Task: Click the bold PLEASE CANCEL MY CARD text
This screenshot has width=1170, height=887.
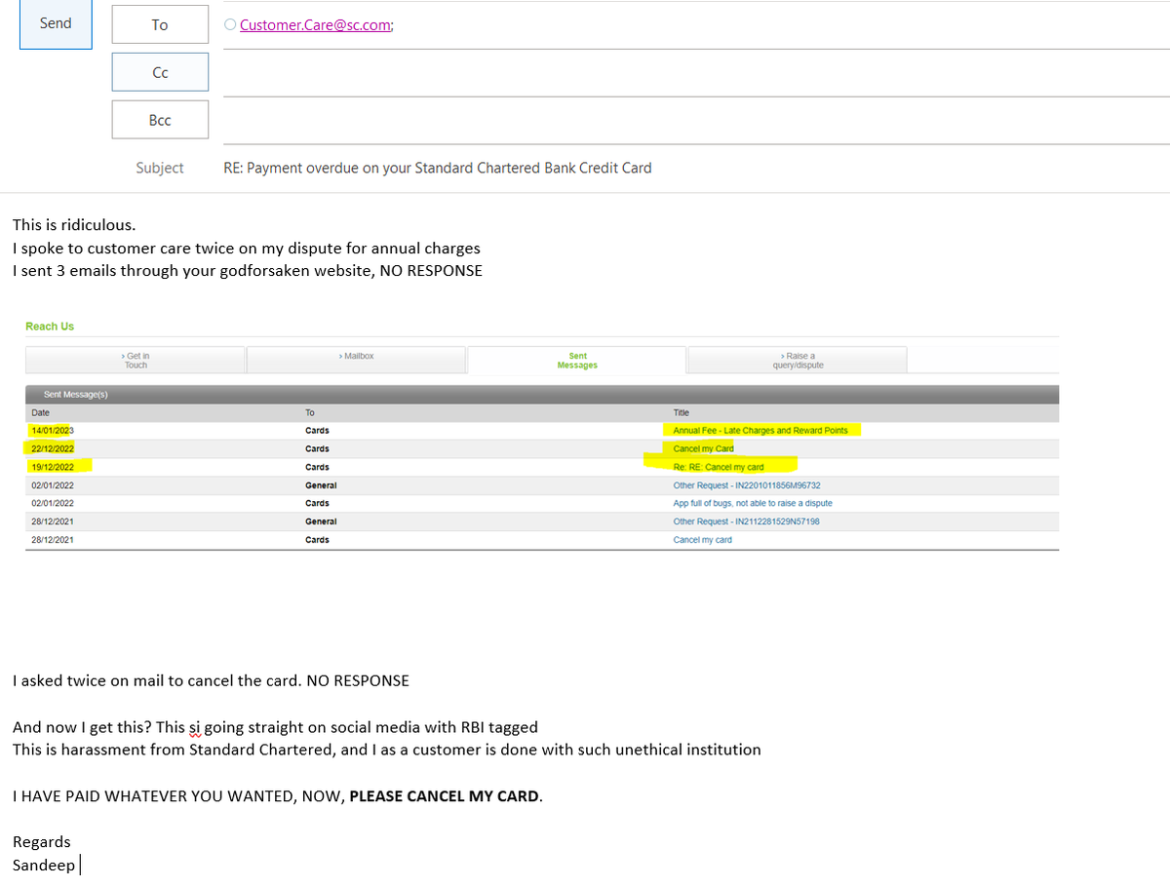Action: point(444,796)
